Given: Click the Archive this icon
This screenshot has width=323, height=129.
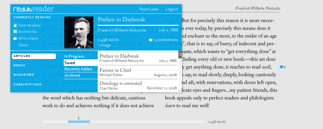Looking at the screenshot, I should tap(15, 32).
